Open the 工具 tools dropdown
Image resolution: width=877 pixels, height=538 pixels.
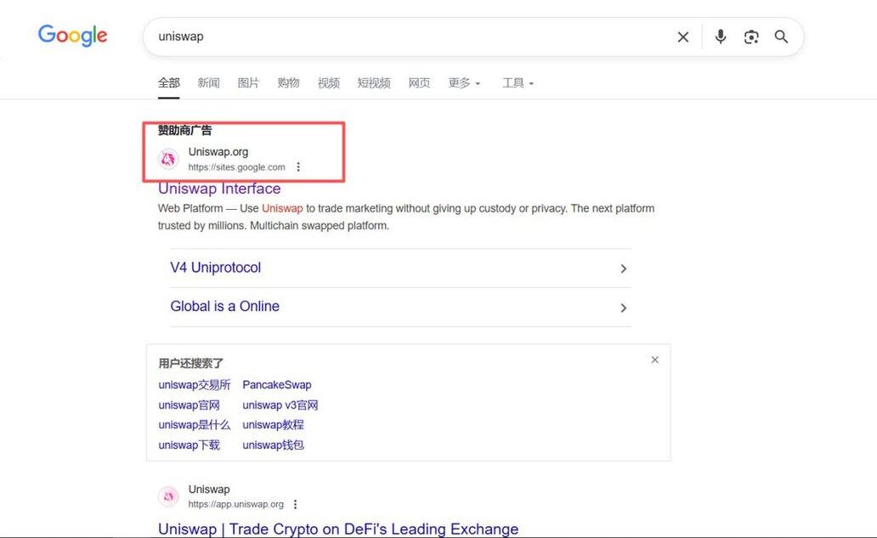pyautogui.click(x=518, y=82)
